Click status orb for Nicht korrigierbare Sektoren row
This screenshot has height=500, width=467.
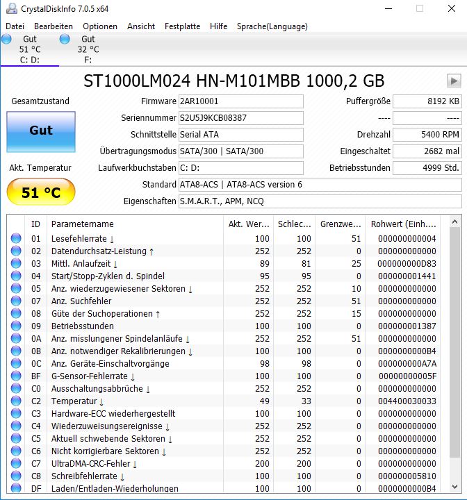[16, 451]
